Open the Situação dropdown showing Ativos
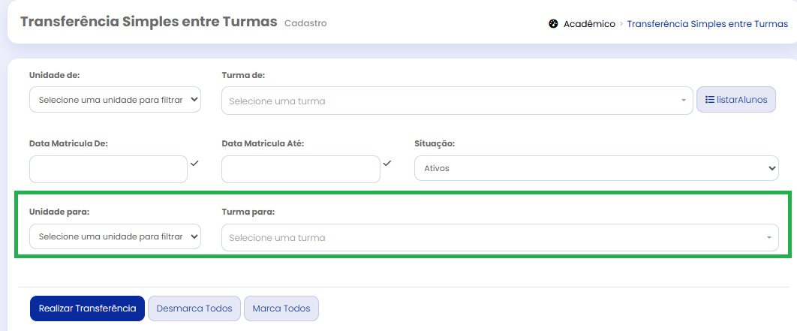797x331 pixels. click(x=596, y=169)
